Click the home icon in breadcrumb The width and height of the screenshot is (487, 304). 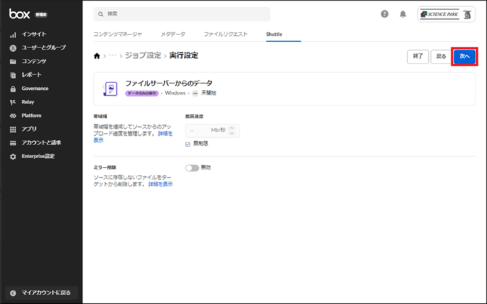pyautogui.click(x=97, y=56)
